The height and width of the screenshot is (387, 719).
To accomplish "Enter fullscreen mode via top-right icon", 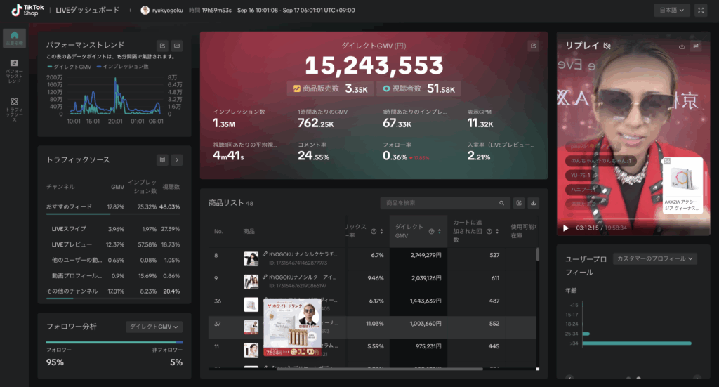I will (701, 11).
